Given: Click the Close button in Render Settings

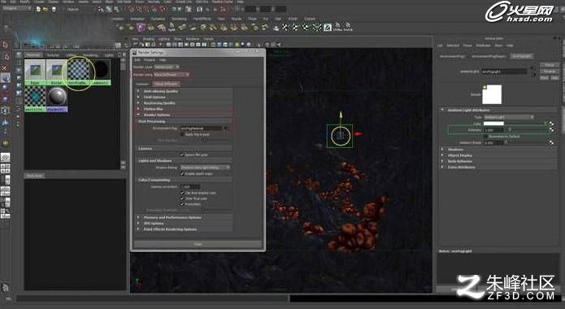Looking at the screenshot, I should point(198,244).
